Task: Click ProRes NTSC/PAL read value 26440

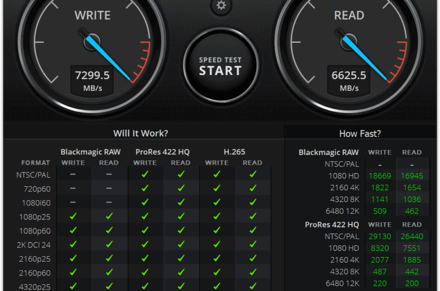Action: pos(412,236)
